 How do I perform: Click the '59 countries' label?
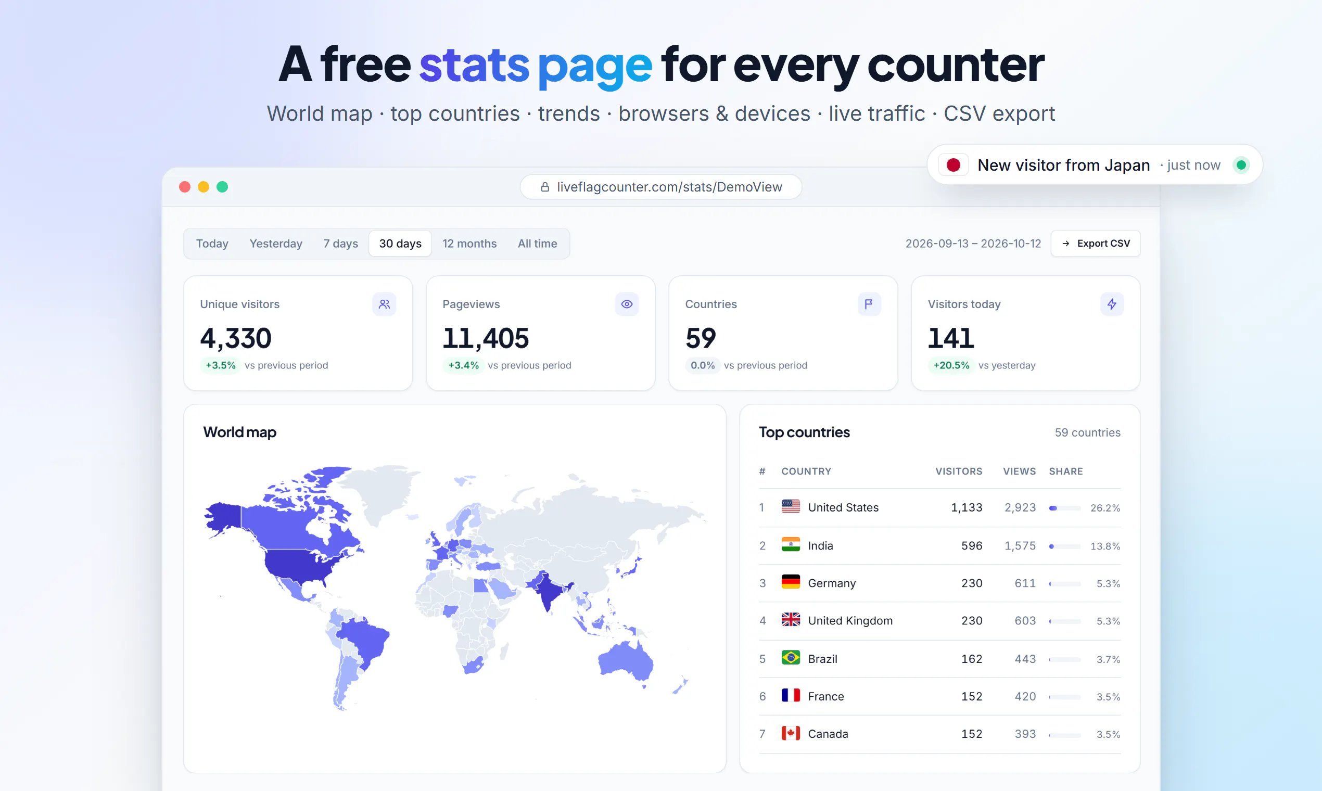tap(1087, 432)
